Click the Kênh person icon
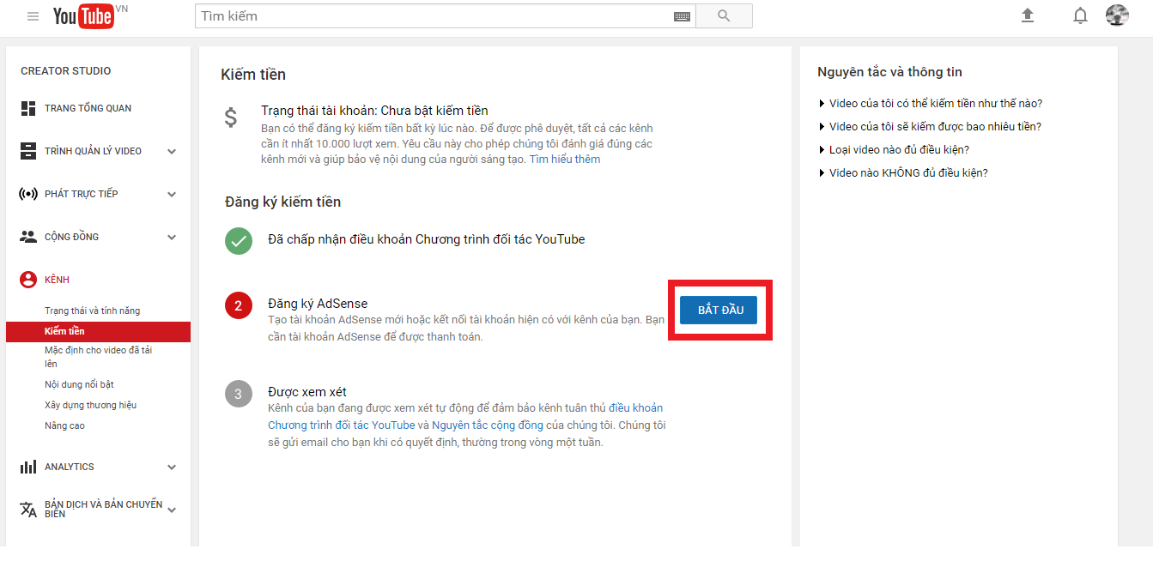The height and width of the screenshot is (561, 1153). click(28, 280)
